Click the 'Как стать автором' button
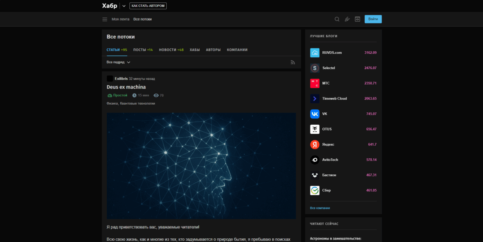 tap(148, 6)
